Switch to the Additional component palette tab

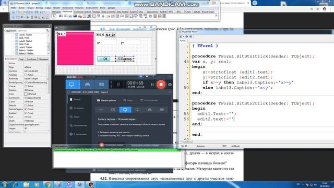(67, 11)
